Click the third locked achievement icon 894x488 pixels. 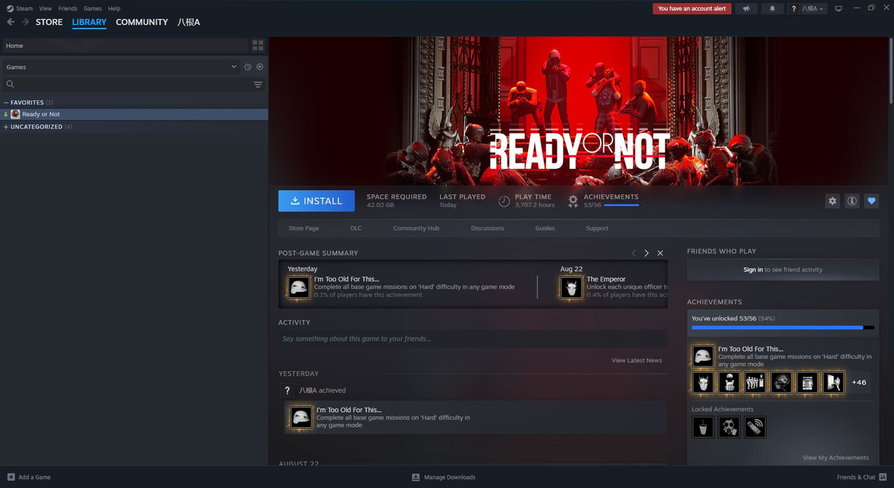click(x=755, y=427)
